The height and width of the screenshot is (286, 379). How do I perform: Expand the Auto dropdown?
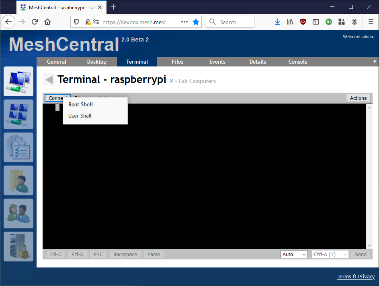click(x=294, y=254)
